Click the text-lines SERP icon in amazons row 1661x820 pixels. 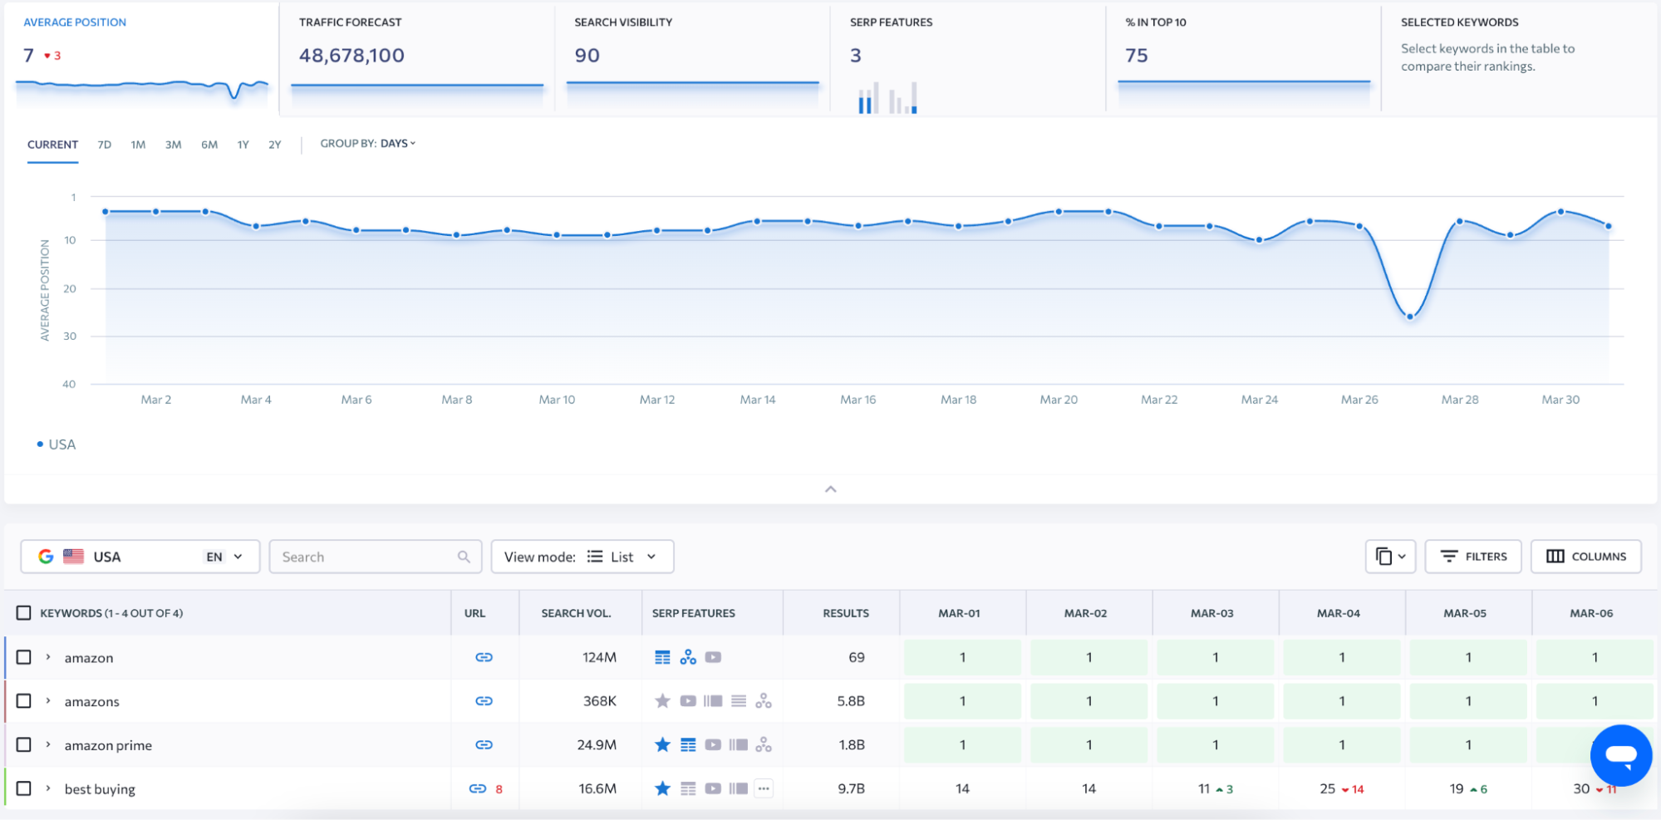click(739, 701)
